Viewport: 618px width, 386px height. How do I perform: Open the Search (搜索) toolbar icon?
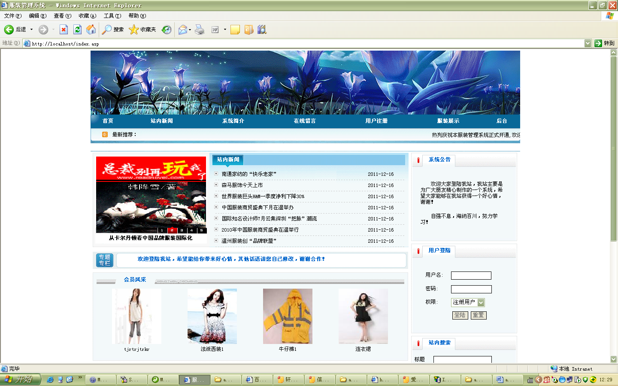[x=107, y=30]
